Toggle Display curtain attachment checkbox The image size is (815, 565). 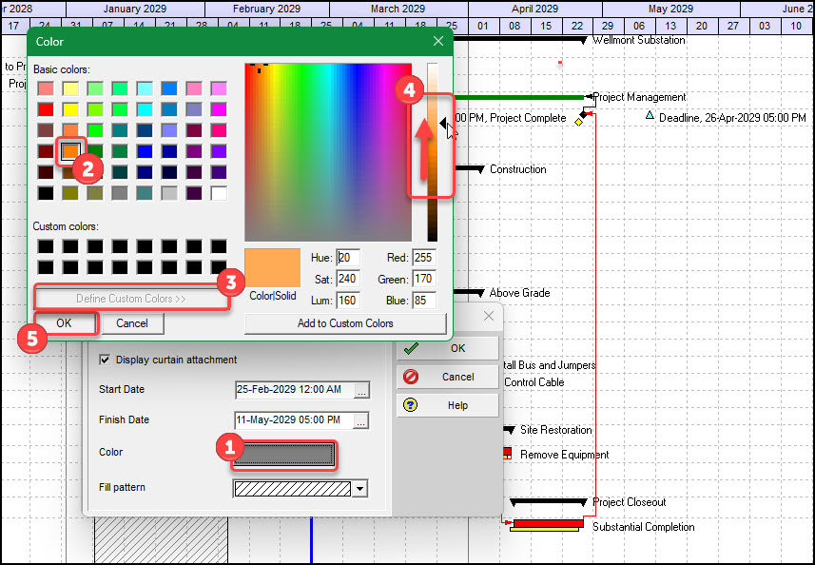(105, 360)
